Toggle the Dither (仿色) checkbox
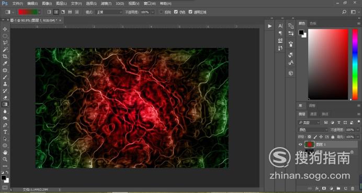 (176, 12)
